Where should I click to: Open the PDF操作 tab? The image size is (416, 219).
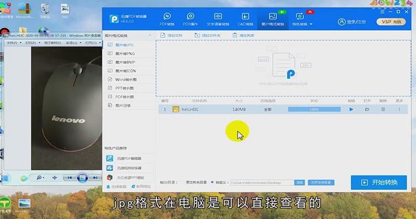coord(190,20)
